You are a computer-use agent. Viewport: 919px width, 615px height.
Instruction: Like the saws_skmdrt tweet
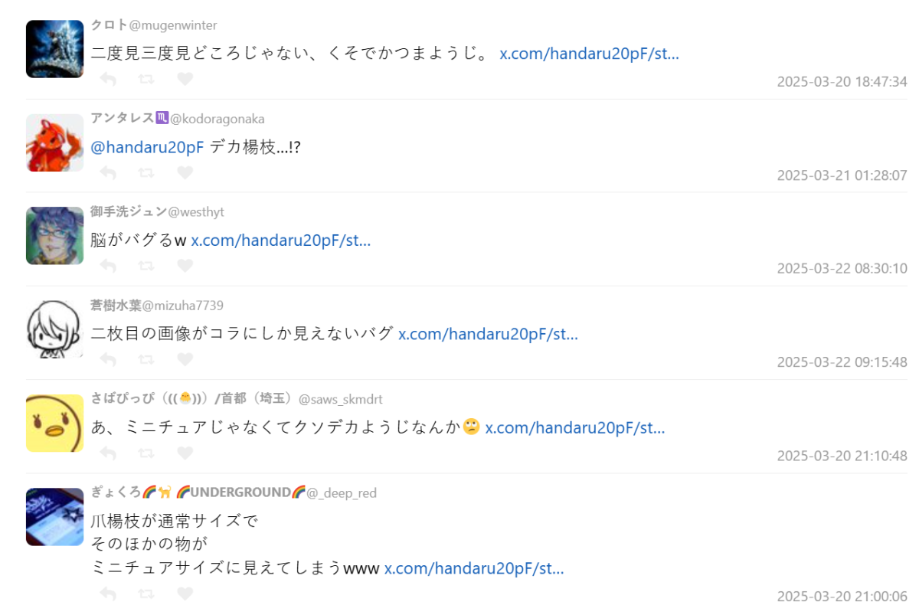(185, 453)
